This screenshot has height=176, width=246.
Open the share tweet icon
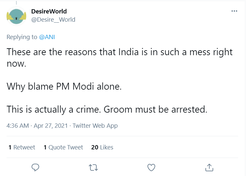209,167
